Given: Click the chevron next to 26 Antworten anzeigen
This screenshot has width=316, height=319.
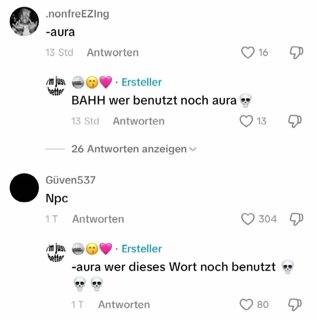Looking at the screenshot, I should (193, 149).
